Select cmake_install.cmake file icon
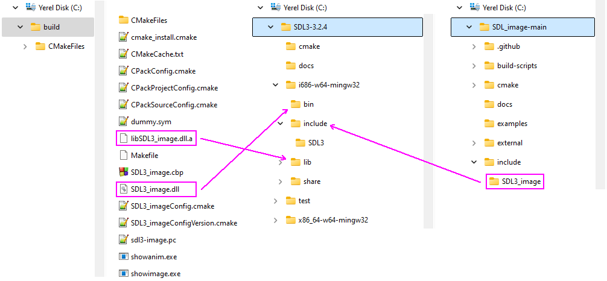Image resolution: width=607 pixels, height=281 pixels. pyautogui.click(x=124, y=37)
